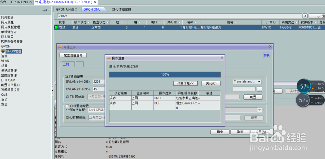Switch to the GPON UNI端口 tab

click(x=67, y=9)
